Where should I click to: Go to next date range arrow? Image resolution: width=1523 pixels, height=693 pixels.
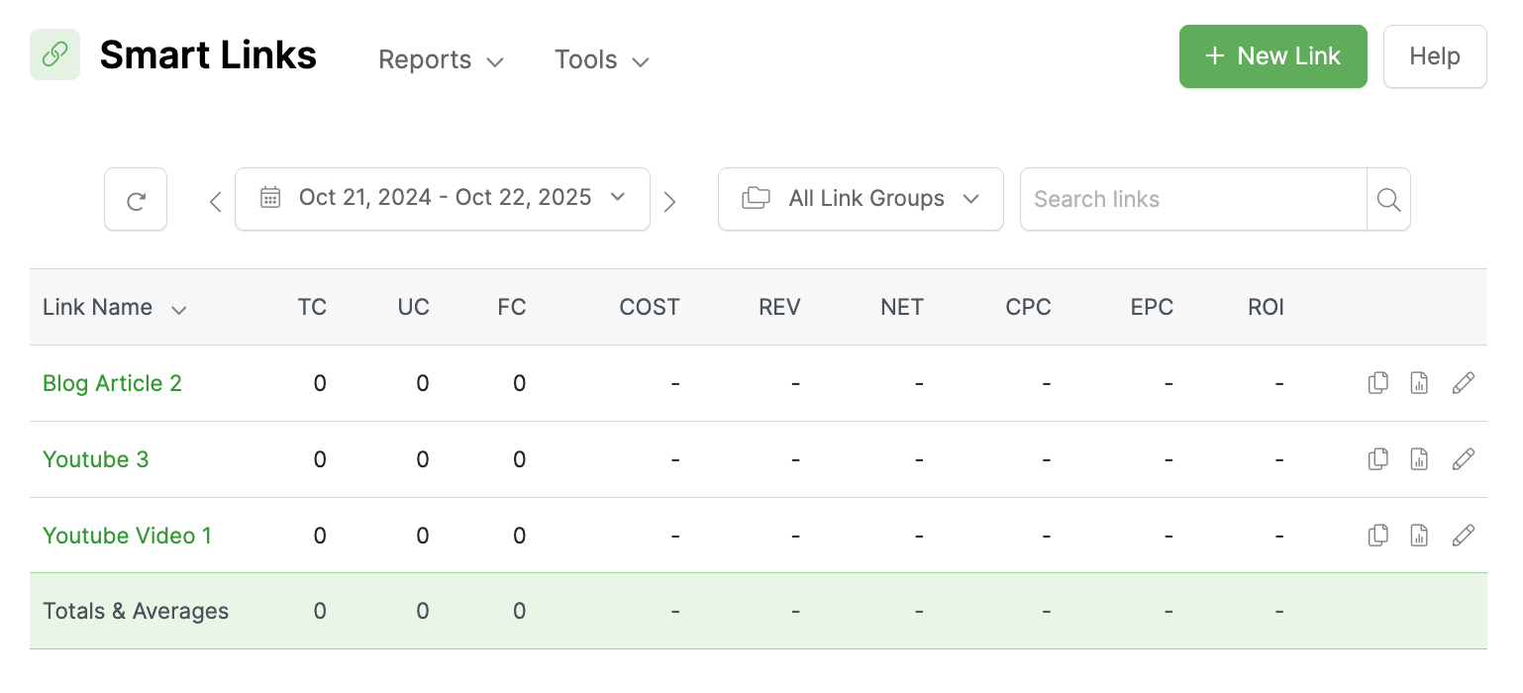[x=669, y=202]
